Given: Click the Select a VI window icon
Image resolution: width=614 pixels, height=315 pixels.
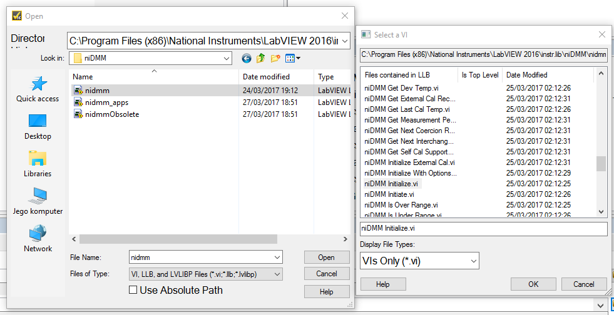Looking at the screenshot, I should pyautogui.click(x=366, y=35).
